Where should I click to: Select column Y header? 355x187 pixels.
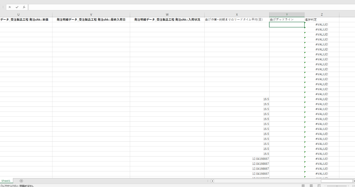[x=287, y=15]
